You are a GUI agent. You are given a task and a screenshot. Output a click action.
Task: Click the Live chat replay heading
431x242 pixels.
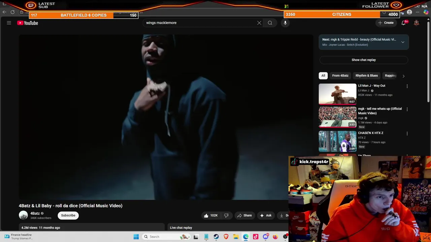coord(181,228)
